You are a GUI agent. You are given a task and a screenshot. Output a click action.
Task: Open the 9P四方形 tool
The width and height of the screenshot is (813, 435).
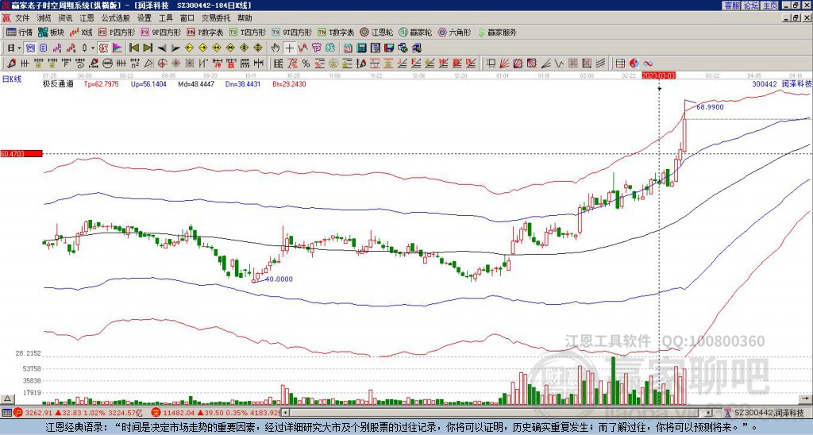pos(160,32)
